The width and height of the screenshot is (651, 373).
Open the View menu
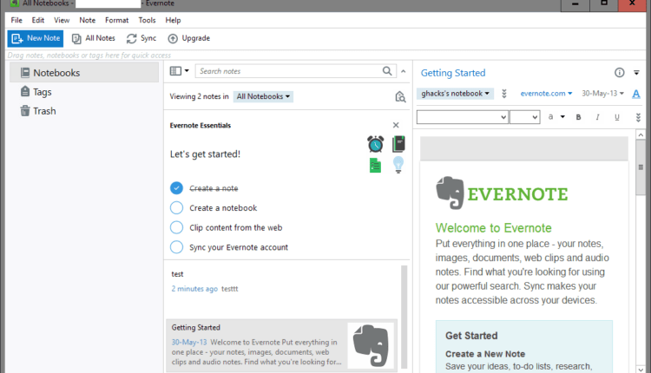[x=62, y=20]
